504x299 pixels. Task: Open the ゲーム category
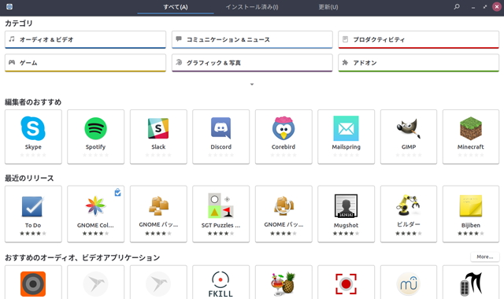pyautogui.click(x=85, y=63)
